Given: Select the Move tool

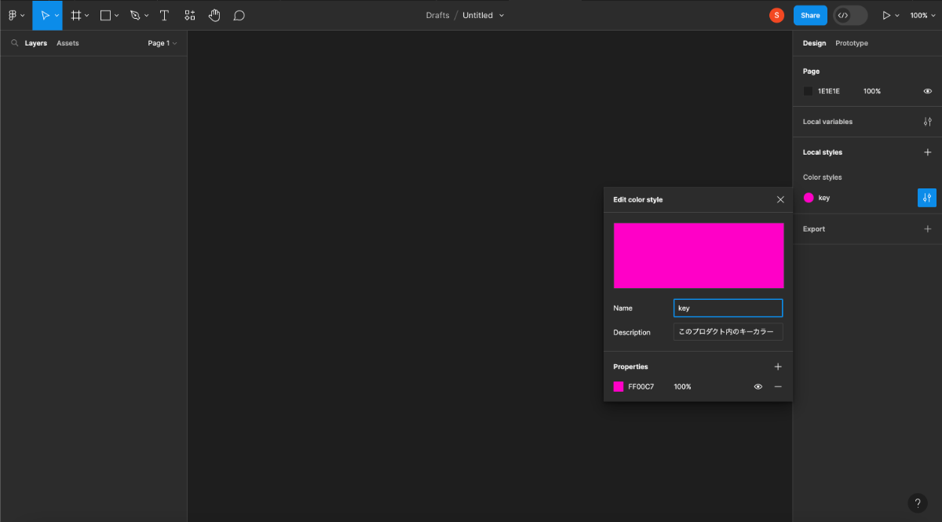Looking at the screenshot, I should pyautogui.click(x=44, y=15).
